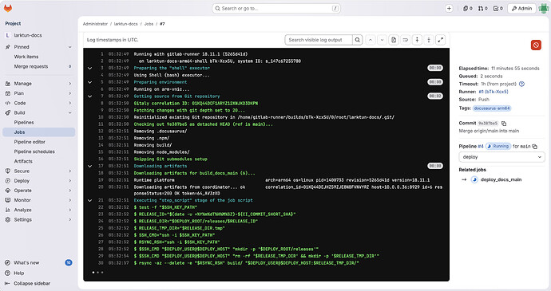Open Timeout help question mark icon
The width and height of the screenshot is (551, 291).
521,84
